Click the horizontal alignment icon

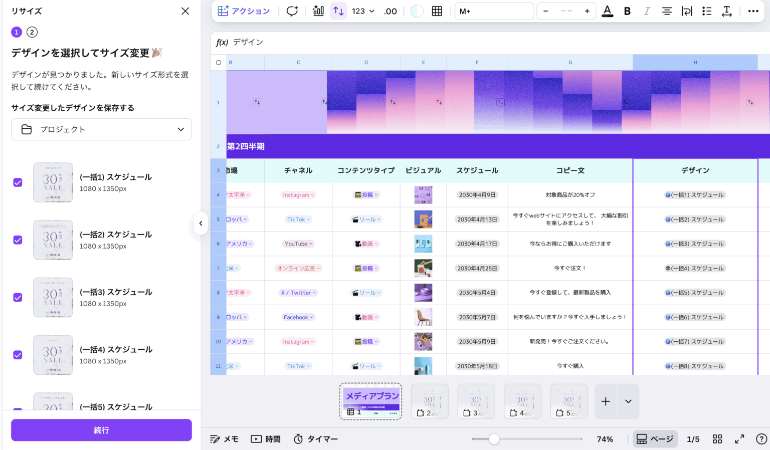click(667, 11)
